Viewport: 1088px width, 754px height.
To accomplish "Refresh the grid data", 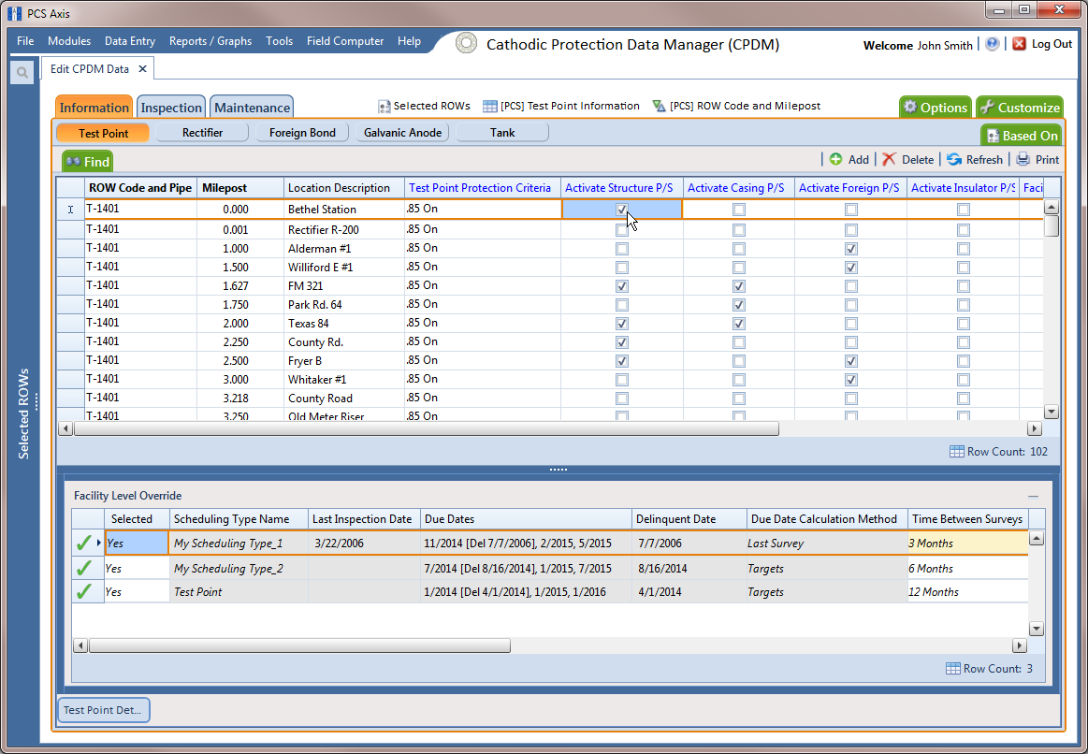I will [975, 160].
